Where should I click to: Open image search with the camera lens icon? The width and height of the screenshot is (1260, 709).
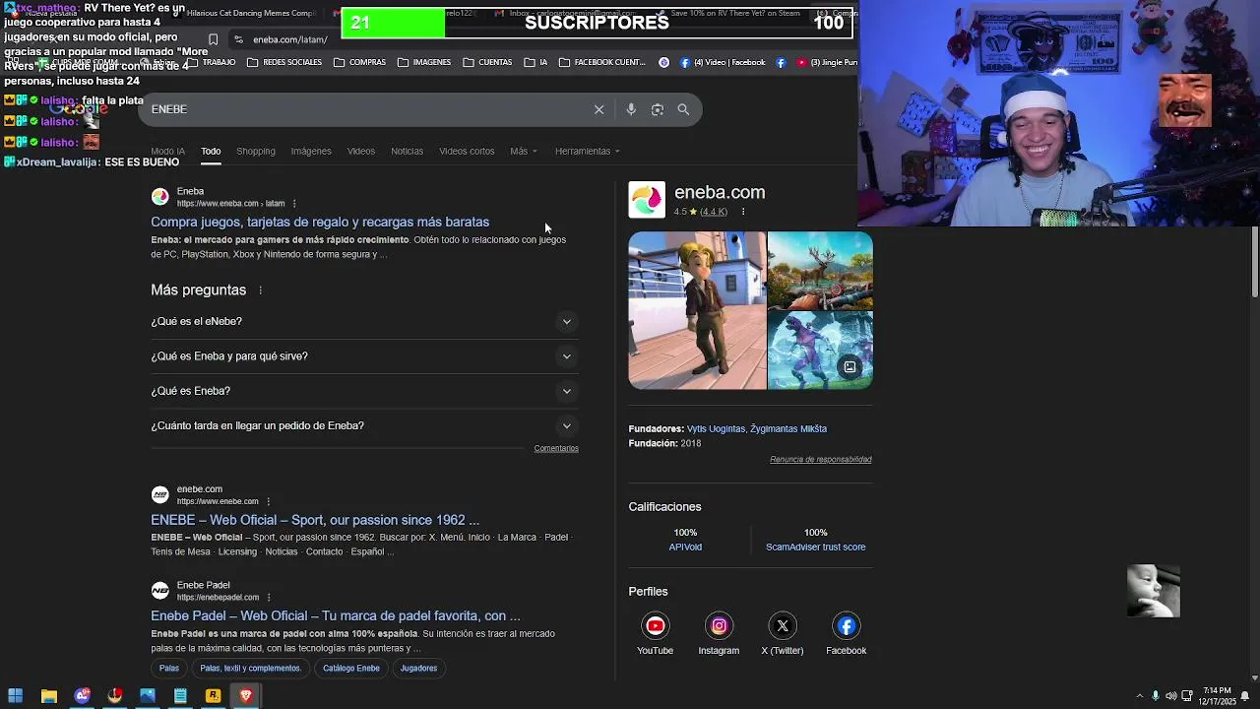pyautogui.click(x=658, y=109)
